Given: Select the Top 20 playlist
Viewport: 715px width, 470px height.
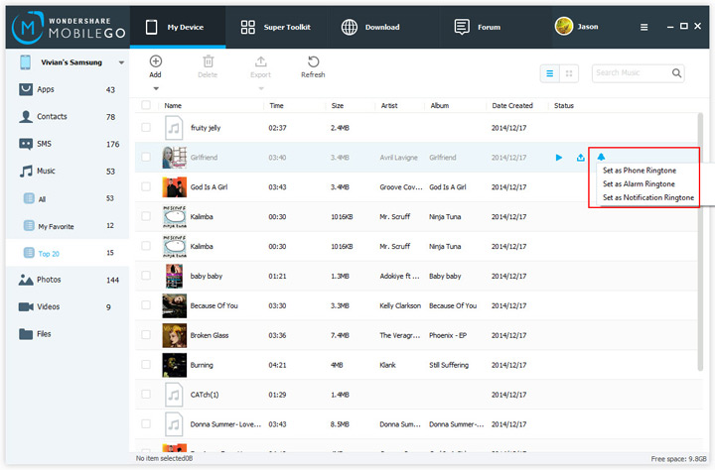Looking at the screenshot, I should click(x=68, y=253).
